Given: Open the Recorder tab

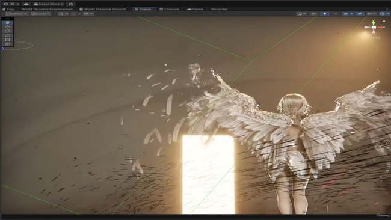Looking at the screenshot, I should coord(219,9).
